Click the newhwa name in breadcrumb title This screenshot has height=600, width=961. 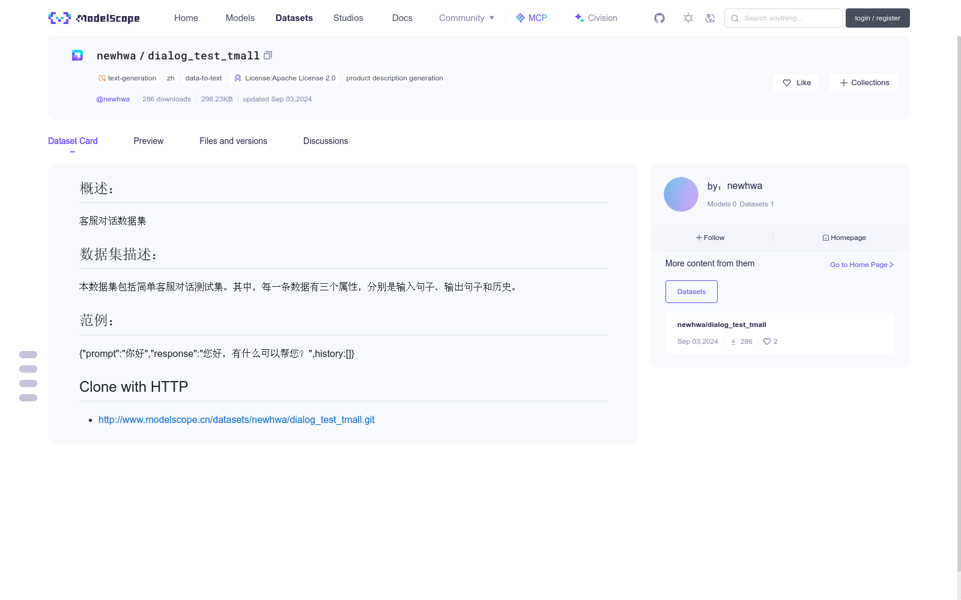(x=117, y=55)
